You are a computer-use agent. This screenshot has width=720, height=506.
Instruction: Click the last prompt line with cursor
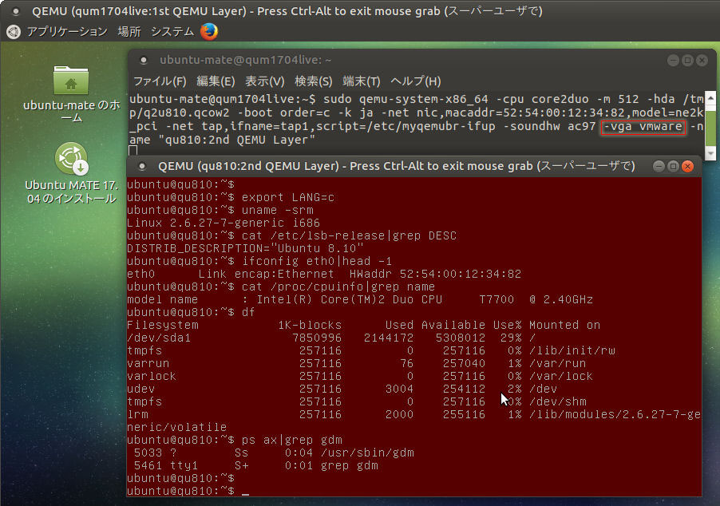(188, 491)
